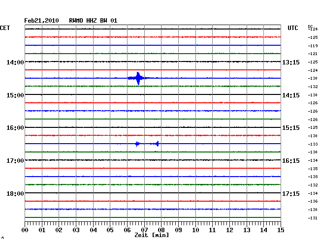Image resolution: width=320 pixels, height=243 pixels.
Task: Click minute tick label 00
Action: point(25,230)
